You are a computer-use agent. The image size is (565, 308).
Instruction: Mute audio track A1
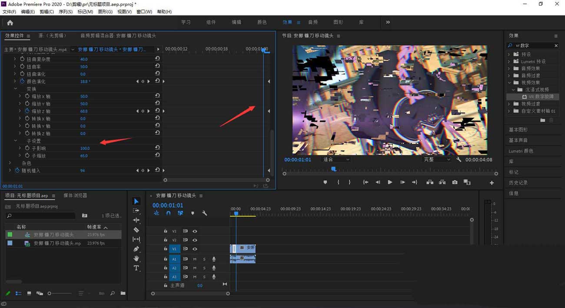coord(195,259)
